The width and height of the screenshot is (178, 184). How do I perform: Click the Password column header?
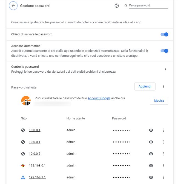click(x=119, y=118)
